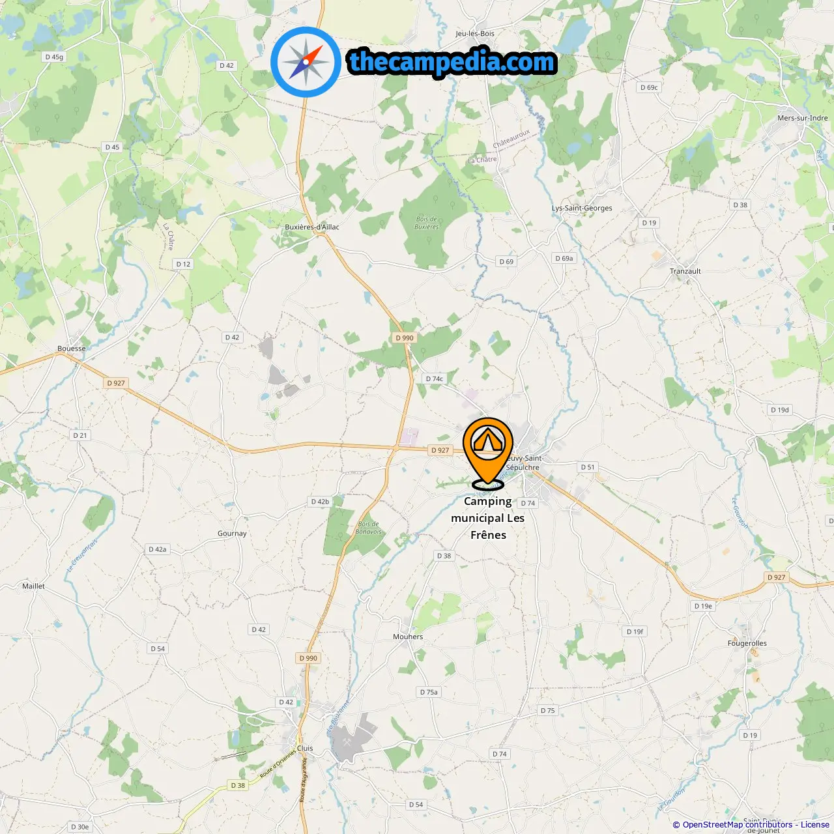Viewport: 834px width, 834px height.
Task: Click the Jeu-les-Bois village label
Action: coord(475,33)
